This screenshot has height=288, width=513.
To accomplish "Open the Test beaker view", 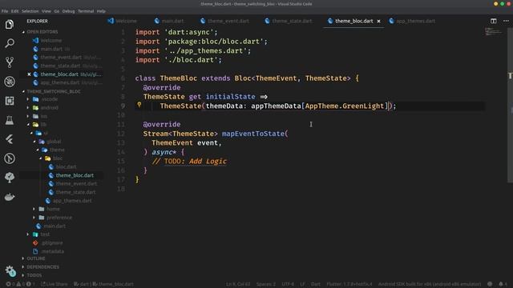I will pyautogui.click(x=10, y=120).
